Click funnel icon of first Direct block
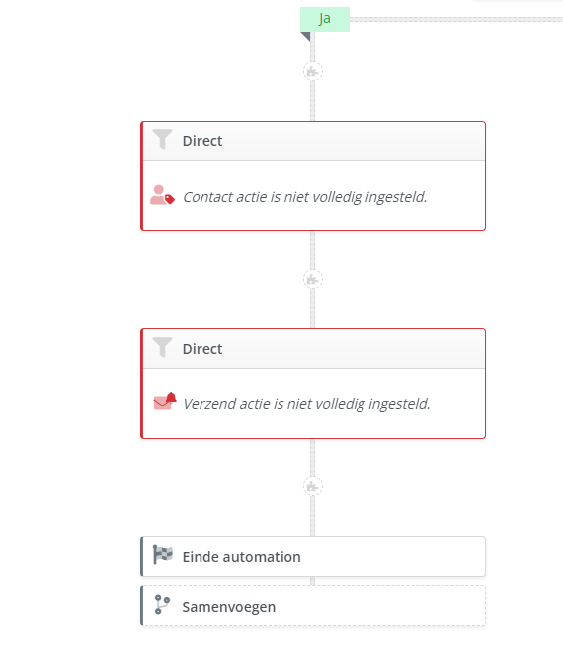The width and height of the screenshot is (563, 664). click(x=162, y=139)
